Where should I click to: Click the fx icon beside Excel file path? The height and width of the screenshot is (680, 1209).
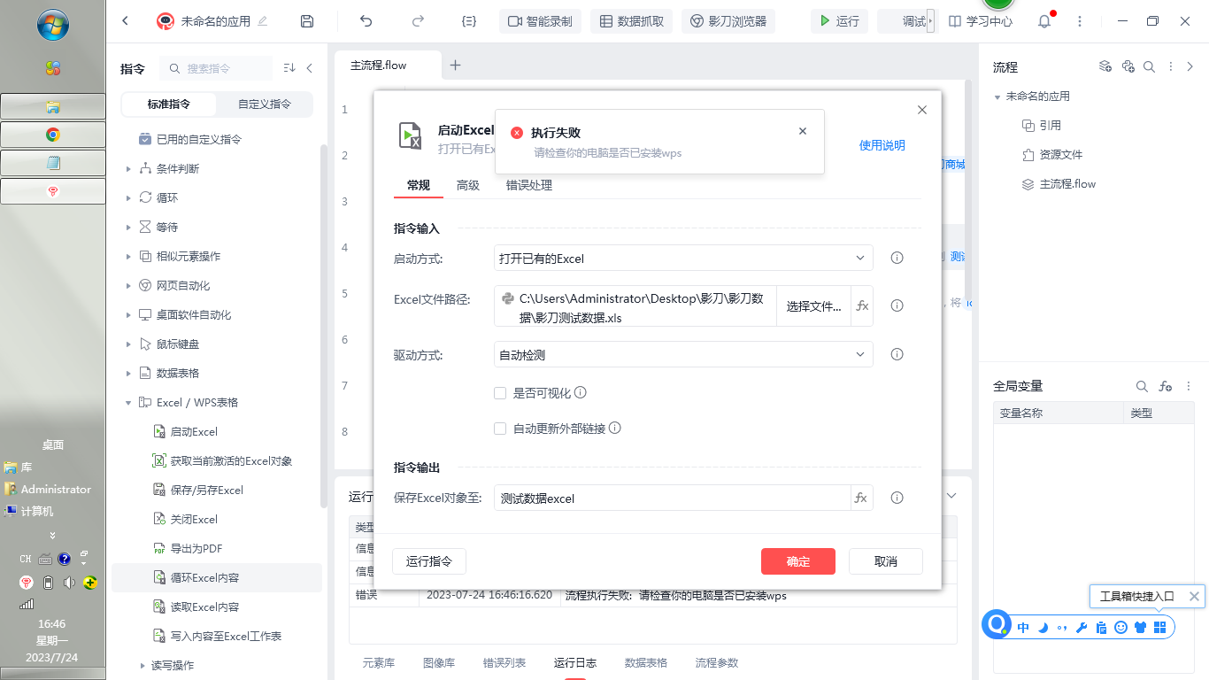(x=862, y=306)
